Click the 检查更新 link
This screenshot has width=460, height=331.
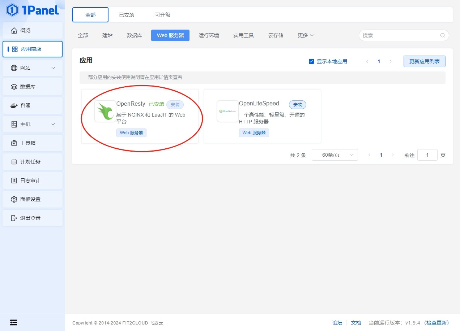436,323
